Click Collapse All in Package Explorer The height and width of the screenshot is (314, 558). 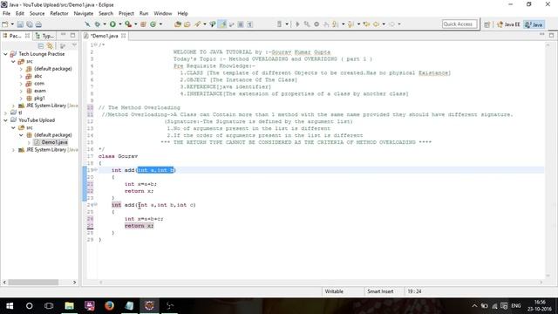pos(41,46)
